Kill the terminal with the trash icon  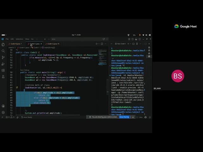(x=137, y=44)
